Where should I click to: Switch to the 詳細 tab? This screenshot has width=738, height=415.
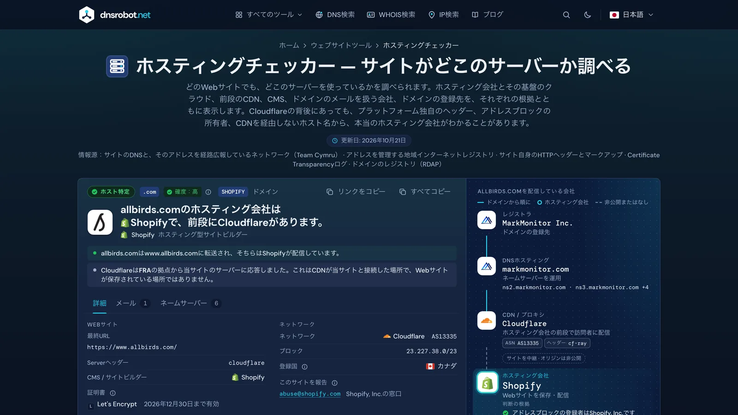100,303
